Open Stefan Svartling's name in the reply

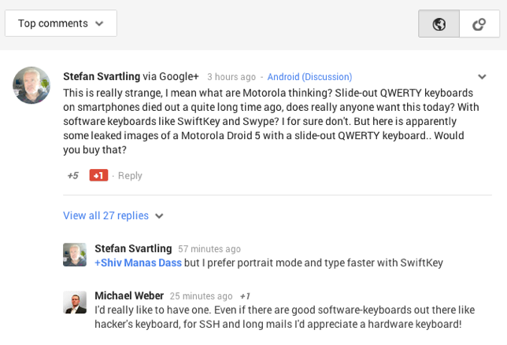pyautogui.click(x=133, y=248)
